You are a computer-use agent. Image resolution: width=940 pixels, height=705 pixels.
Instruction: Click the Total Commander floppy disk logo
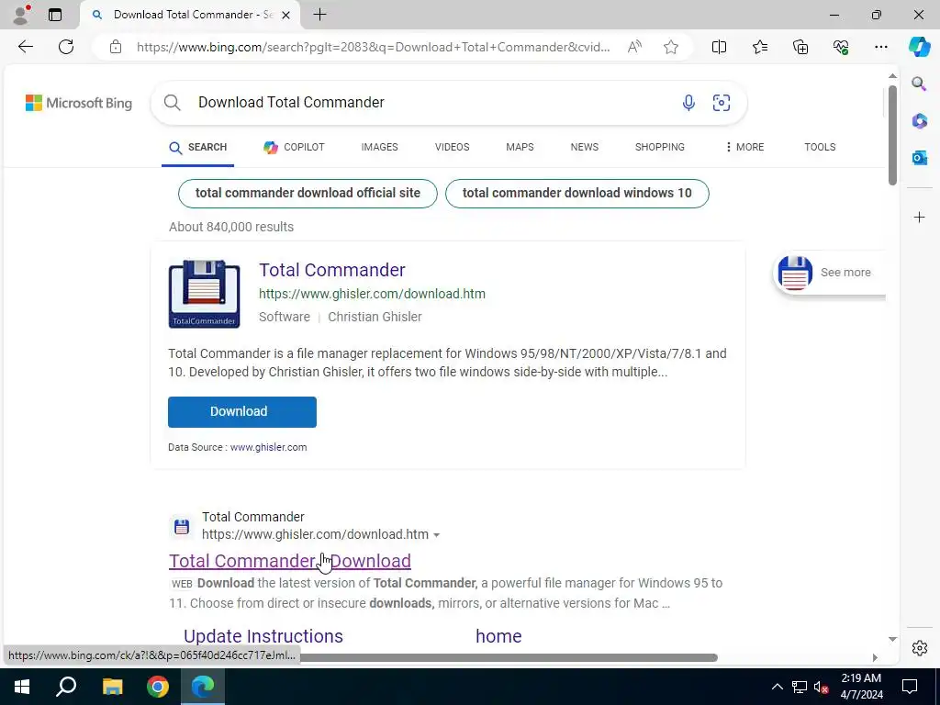205,294
